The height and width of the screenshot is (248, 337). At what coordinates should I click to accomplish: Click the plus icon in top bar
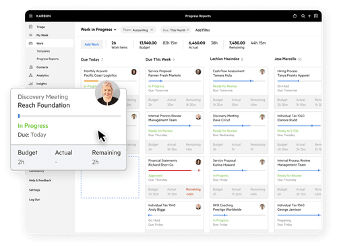click(x=309, y=16)
